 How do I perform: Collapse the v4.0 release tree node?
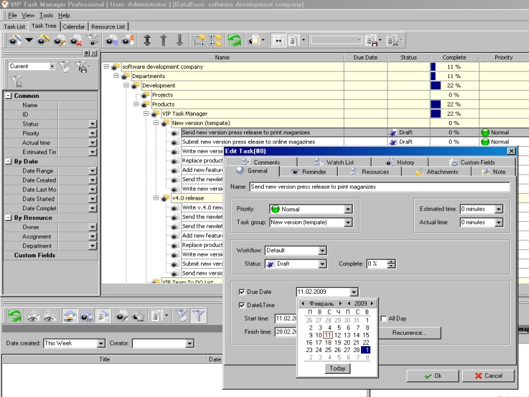[156, 198]
